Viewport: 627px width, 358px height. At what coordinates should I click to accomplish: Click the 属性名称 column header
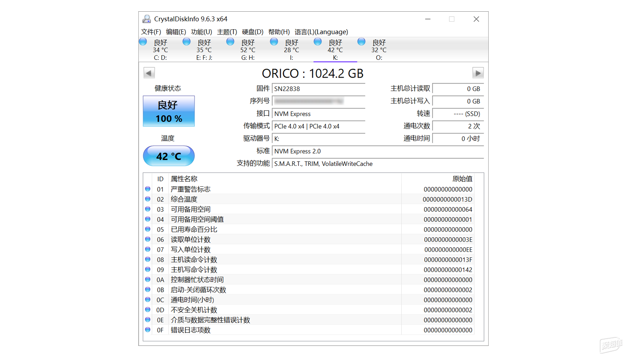pyautogui.click(x=184, y=179)
